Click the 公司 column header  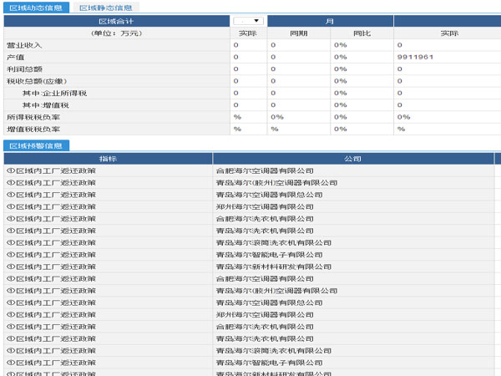coord(353,159)
